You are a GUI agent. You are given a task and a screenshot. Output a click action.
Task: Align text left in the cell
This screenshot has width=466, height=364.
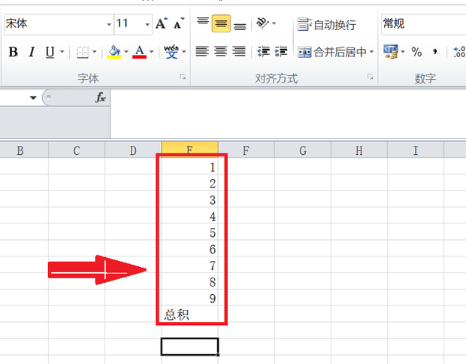pyautogui.click(x=202, y=52)
